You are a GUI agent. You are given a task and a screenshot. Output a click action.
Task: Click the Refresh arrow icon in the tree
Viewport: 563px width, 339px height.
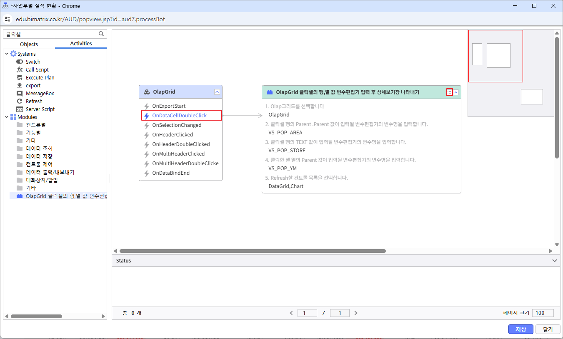click(x=20, y=101)
